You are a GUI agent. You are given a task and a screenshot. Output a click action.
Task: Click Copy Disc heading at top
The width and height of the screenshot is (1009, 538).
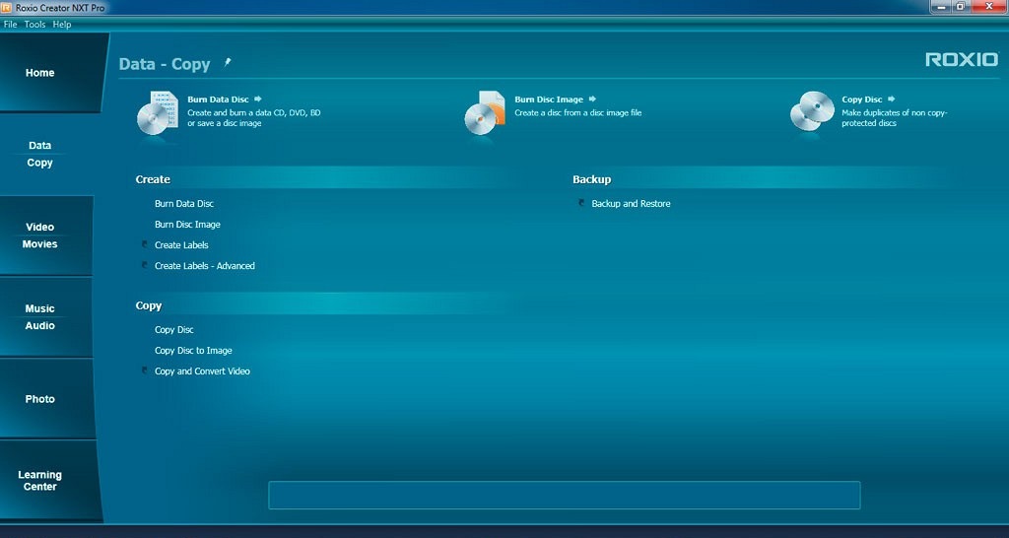click(861, 100)
